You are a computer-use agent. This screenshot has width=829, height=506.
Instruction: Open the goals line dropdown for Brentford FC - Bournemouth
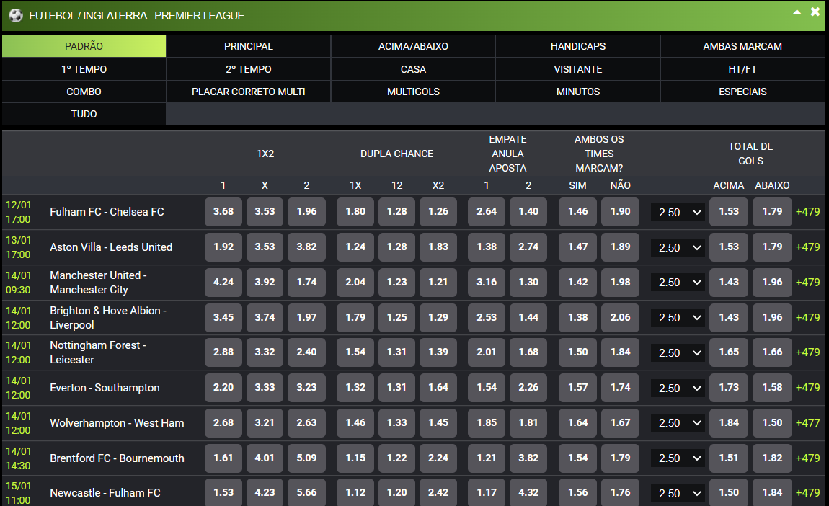coord(679,458)
